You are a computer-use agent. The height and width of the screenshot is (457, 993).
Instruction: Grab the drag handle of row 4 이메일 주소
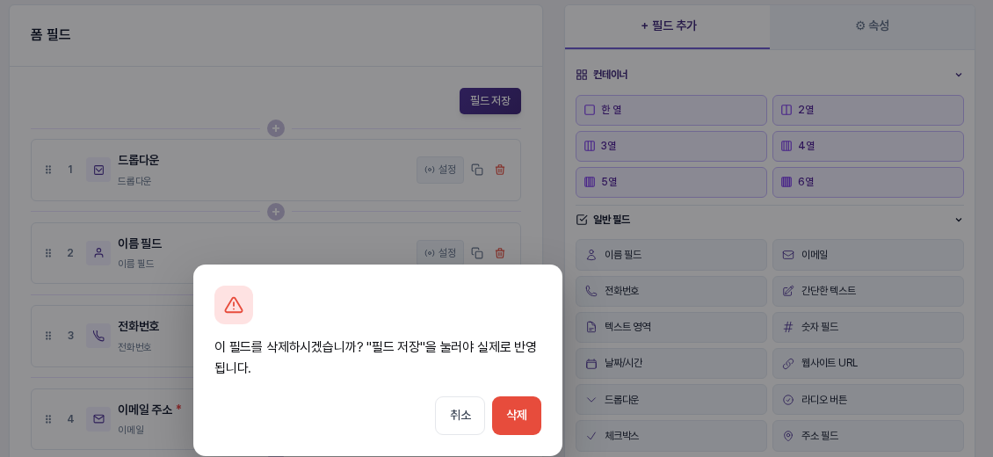point(48,419)
